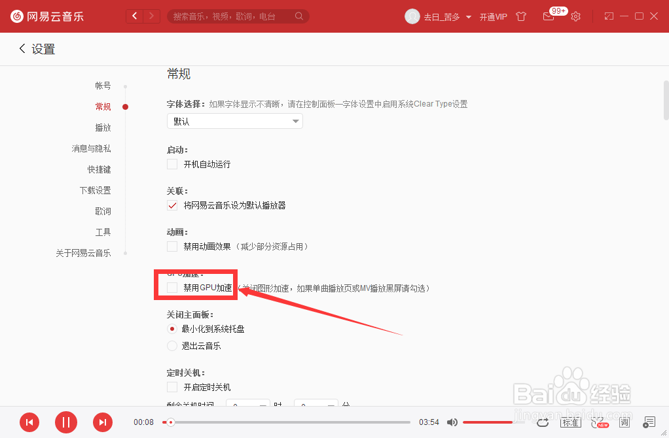Open the skin (shirt) theme icon
Screen dimensions: 669x438
point(521,16)
